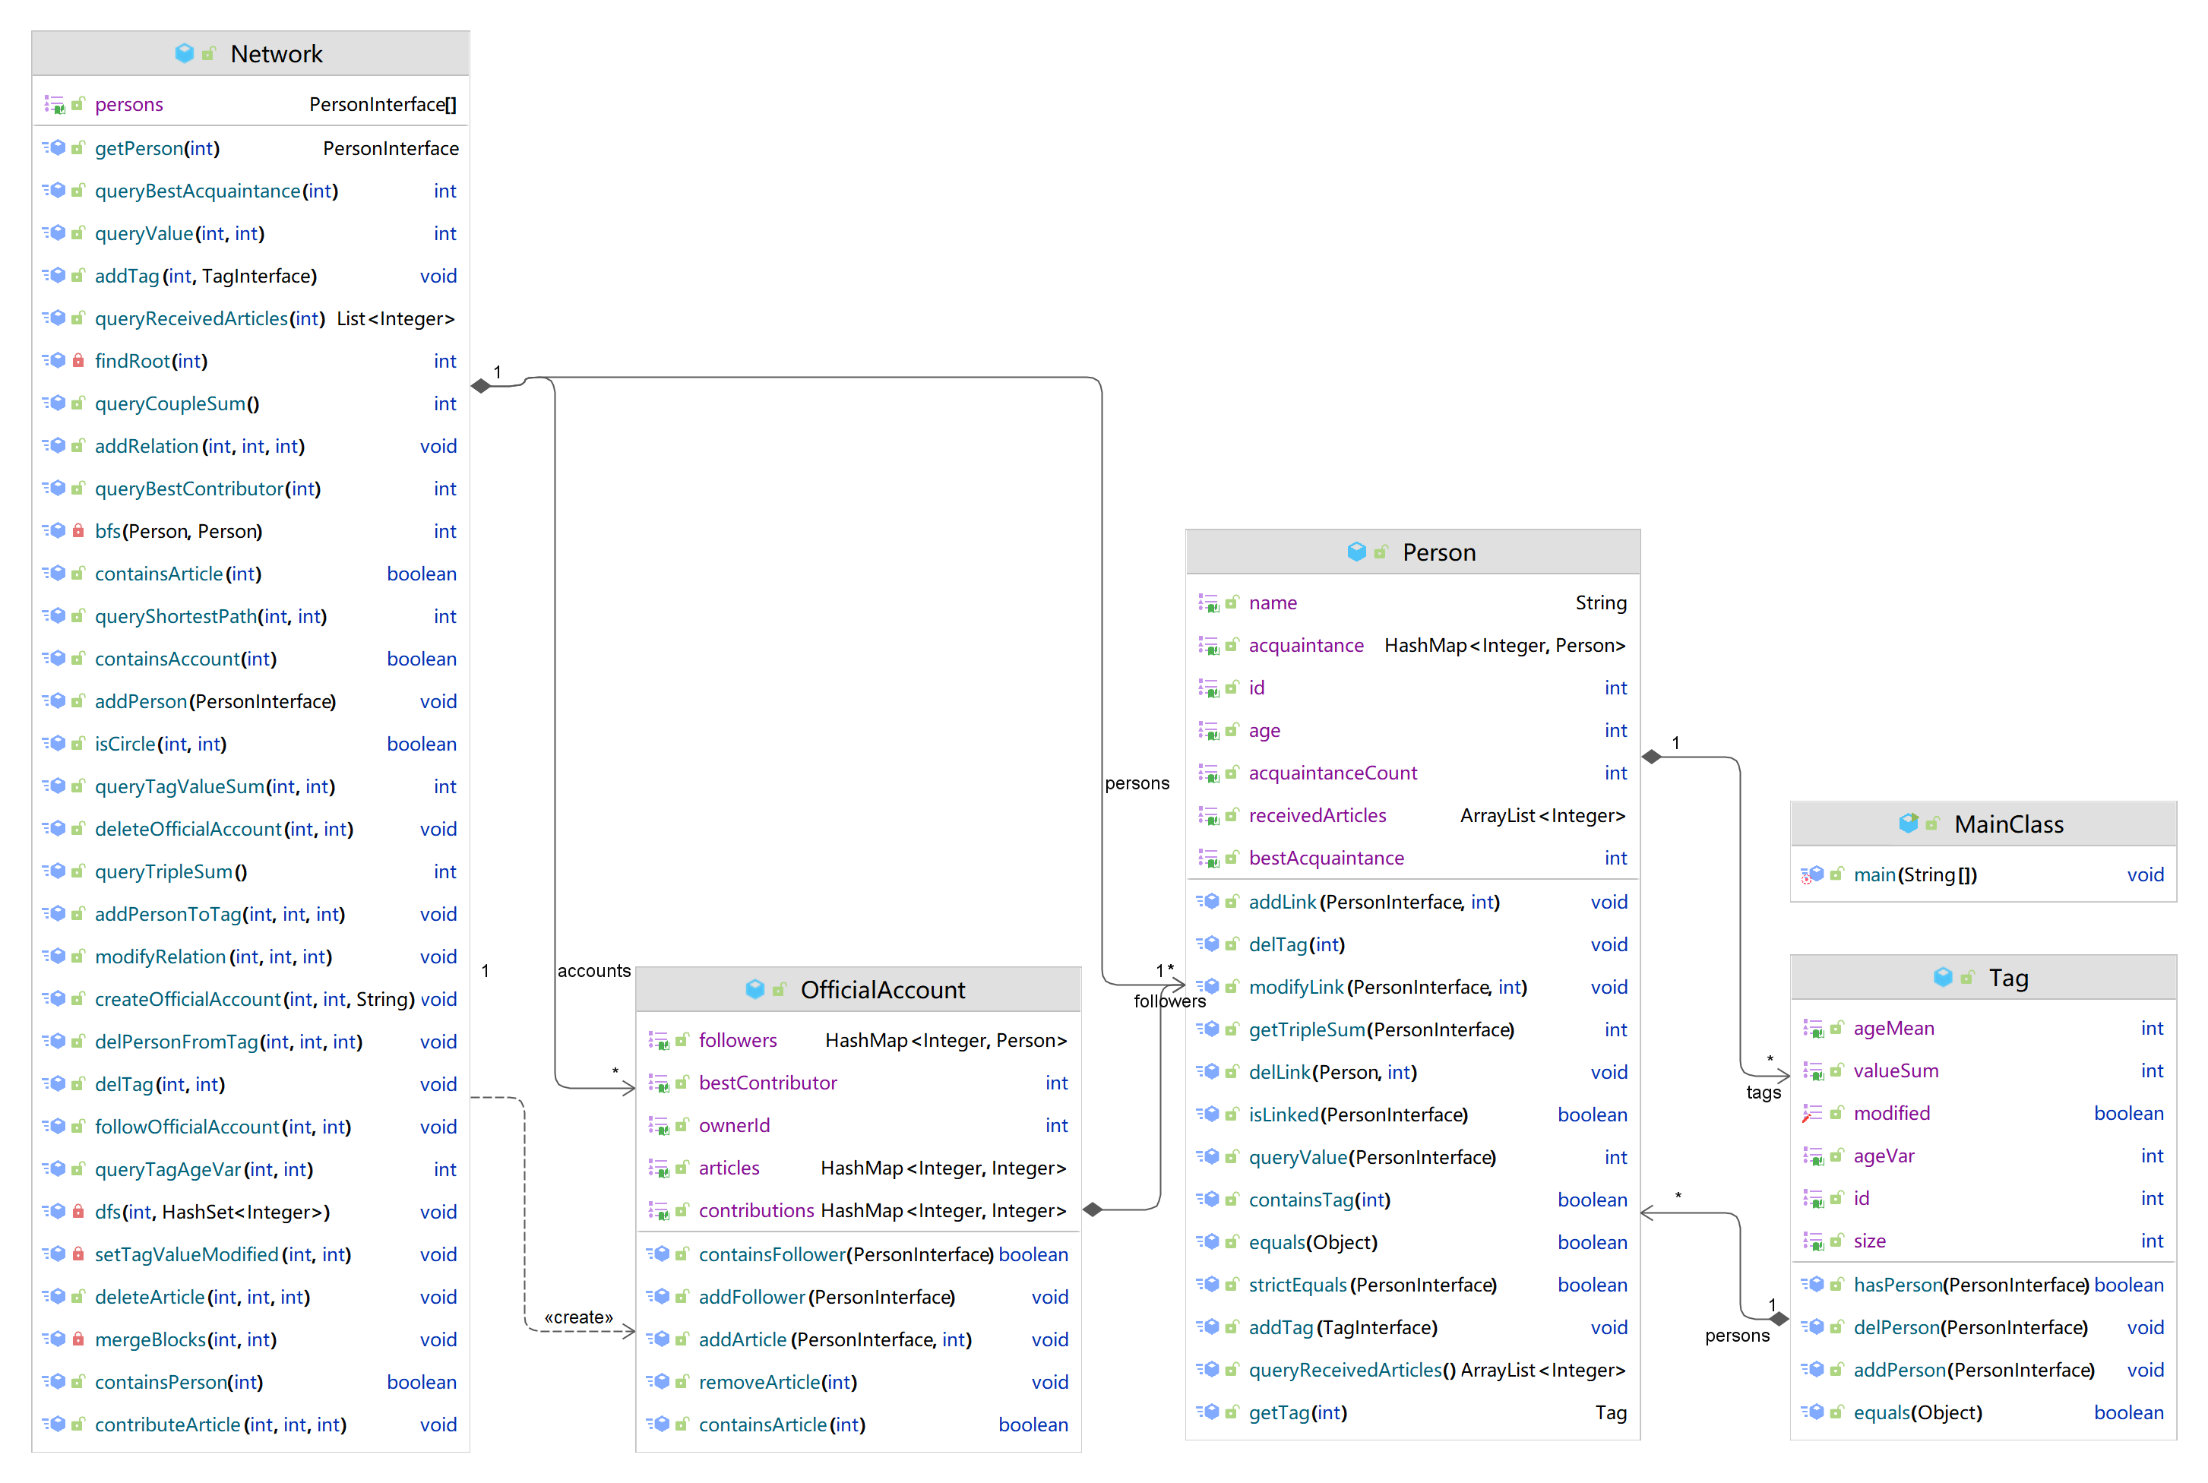Screen dimensions: 2208x1483
Task: Click the red lock icon beside mergeBlocks
Action: coord(78,1339)
